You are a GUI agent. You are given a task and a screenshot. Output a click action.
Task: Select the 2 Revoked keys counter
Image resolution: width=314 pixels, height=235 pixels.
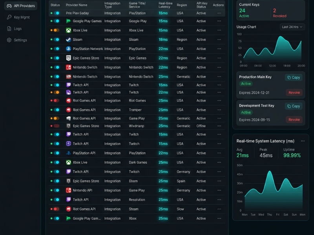279,13
